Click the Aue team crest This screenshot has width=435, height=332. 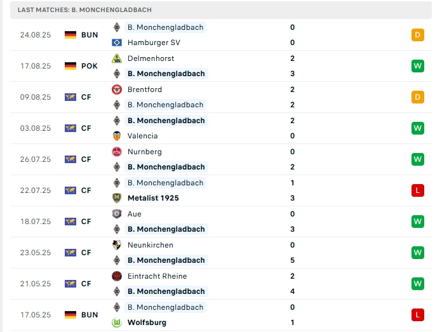click(x=117, y=214)
